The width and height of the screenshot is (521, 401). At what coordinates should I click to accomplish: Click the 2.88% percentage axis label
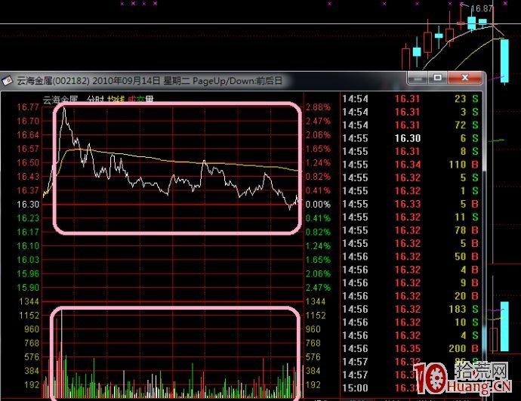318,107
